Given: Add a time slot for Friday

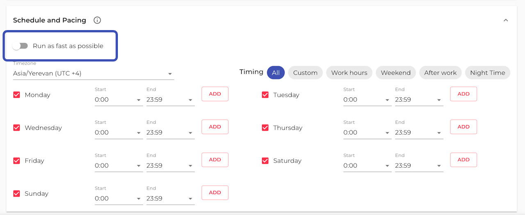Looking at the screenshot, I should 215,160.
